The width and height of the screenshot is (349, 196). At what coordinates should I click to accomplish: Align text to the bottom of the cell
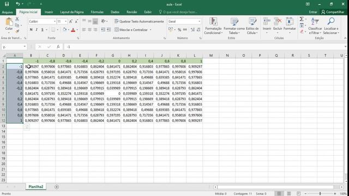95,21
